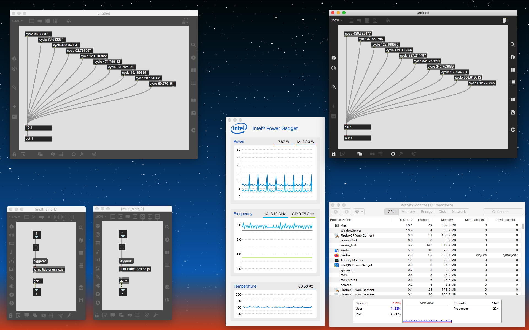Open inspector in the right untitled patcher
This screenshot has width=529, height=330.
coord(512,57)
